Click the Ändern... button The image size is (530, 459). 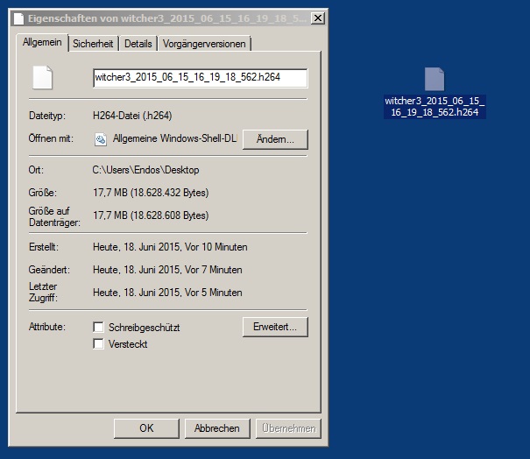coord(275,139)
